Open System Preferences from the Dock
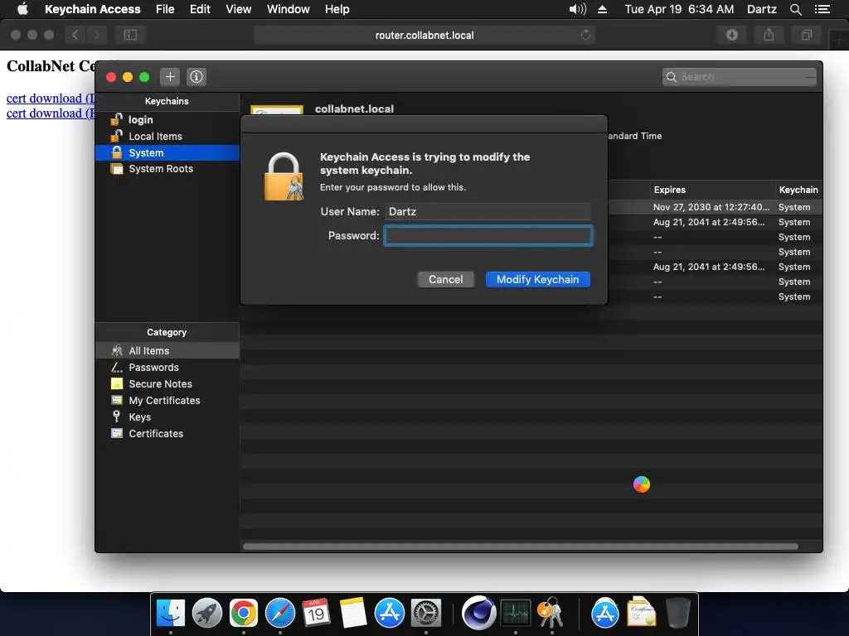Screen dimensions: 849x636 pyautogui.click(x=426, y=614)
